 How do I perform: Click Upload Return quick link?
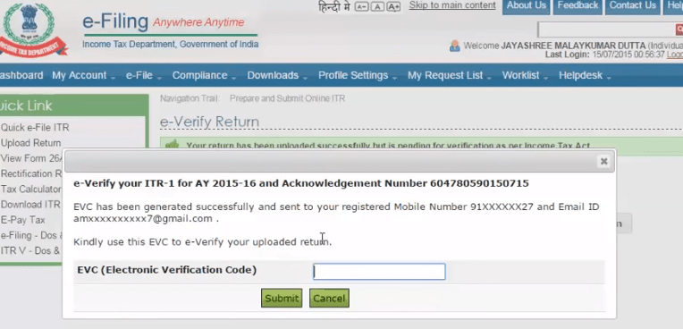30,143
